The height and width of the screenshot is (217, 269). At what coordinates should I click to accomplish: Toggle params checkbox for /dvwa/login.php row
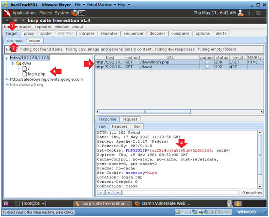click(207, 62)
